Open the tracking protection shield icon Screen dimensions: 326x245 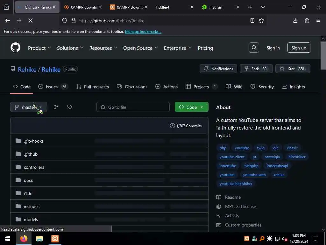[x=65, y=20]
